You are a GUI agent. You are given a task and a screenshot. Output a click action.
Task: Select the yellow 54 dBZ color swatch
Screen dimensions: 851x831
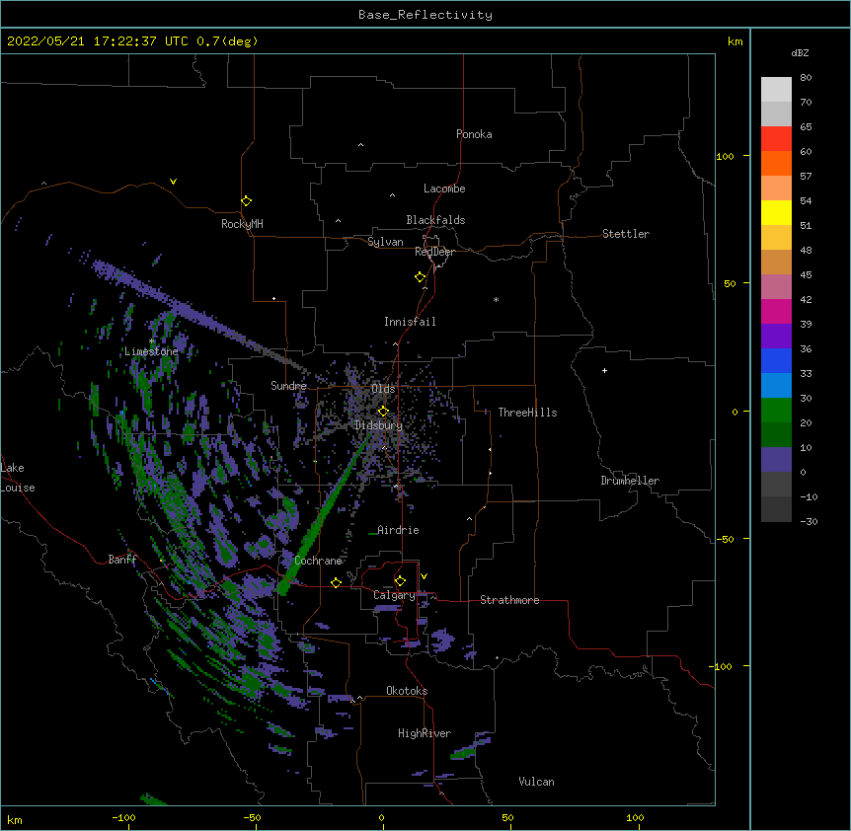776,212
